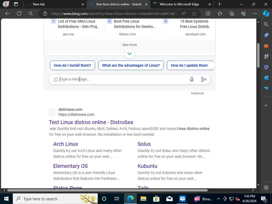This screenshot has width=272, height=204.
Task: Open sidebar Outlook icon
Action: click(x=266, y=78)
